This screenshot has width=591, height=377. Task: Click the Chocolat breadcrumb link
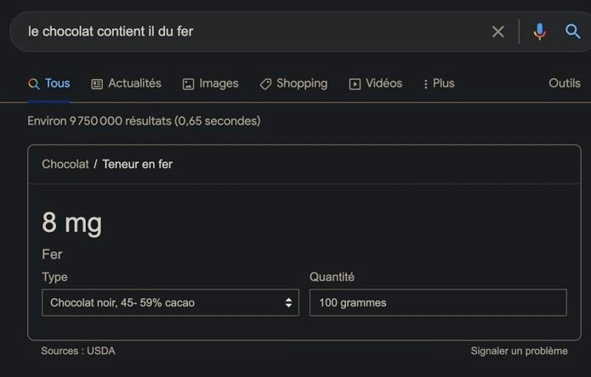(65, 164)
